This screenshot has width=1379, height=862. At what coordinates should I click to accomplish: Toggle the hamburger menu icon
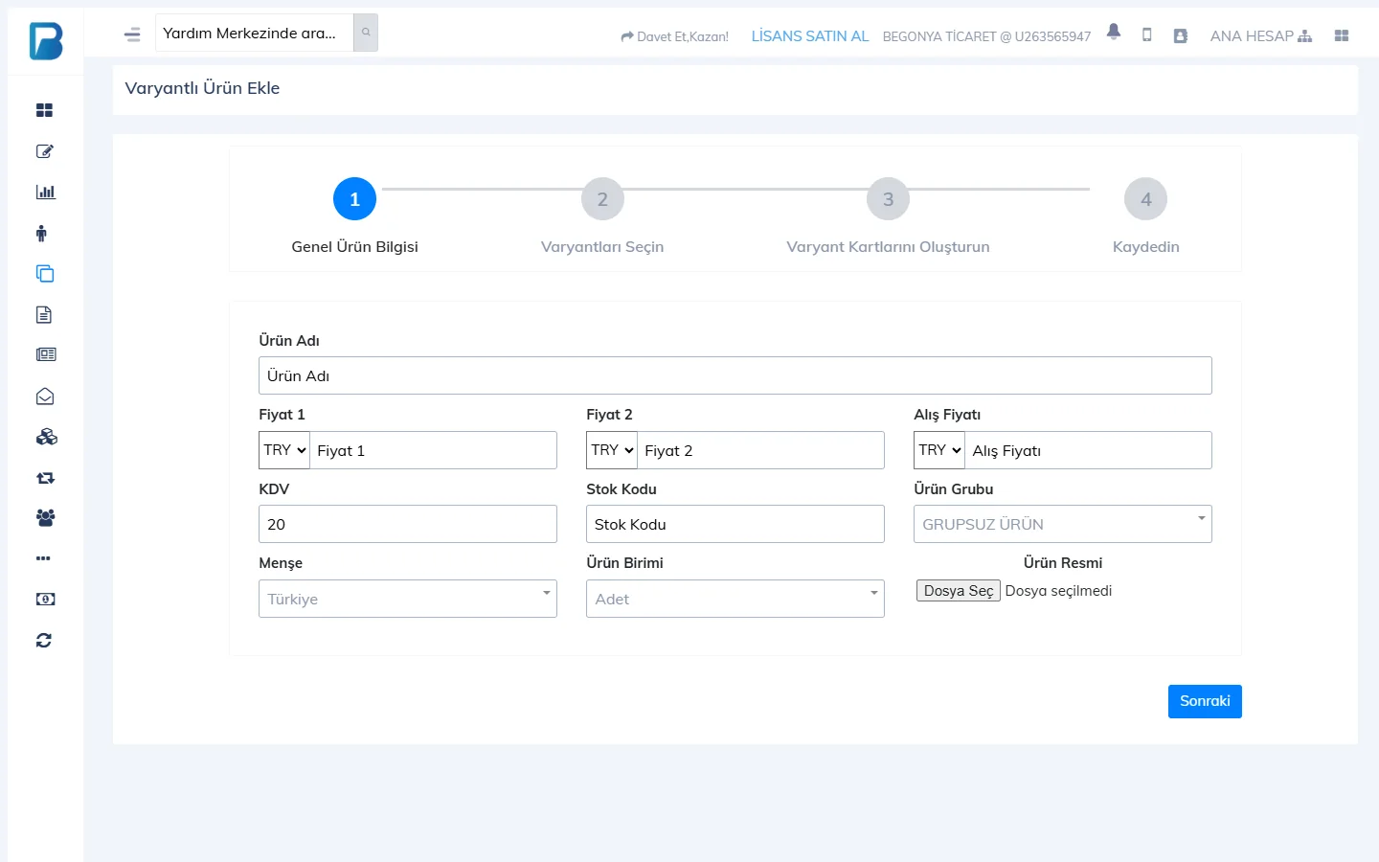tap(132, 34)
